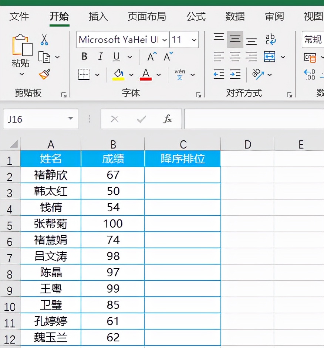Click the Select All corner triangle

14,144
